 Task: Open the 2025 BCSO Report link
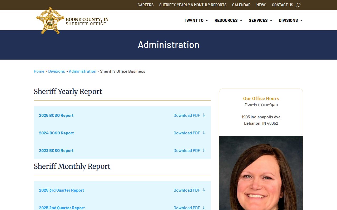56,115
